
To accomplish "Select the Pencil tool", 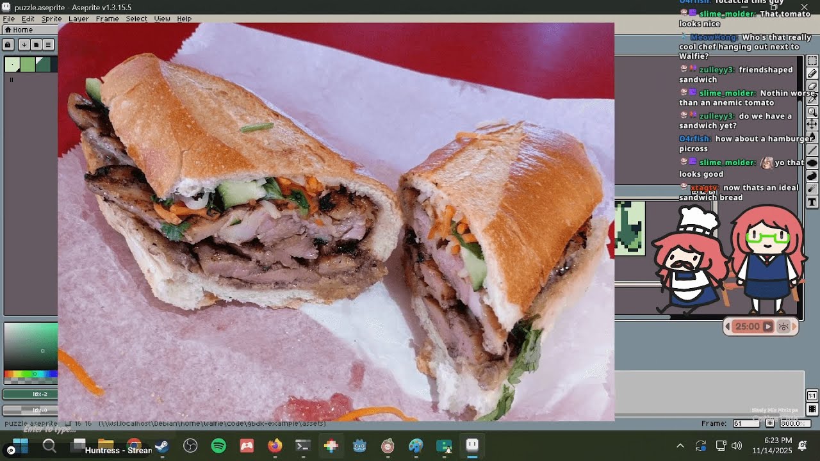I will [x=812, y=74].
